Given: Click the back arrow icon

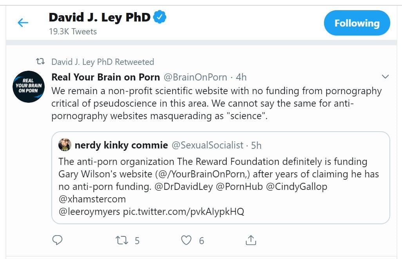Looking at the screenshot, I should pyautogui.click(x=23, y=23).
